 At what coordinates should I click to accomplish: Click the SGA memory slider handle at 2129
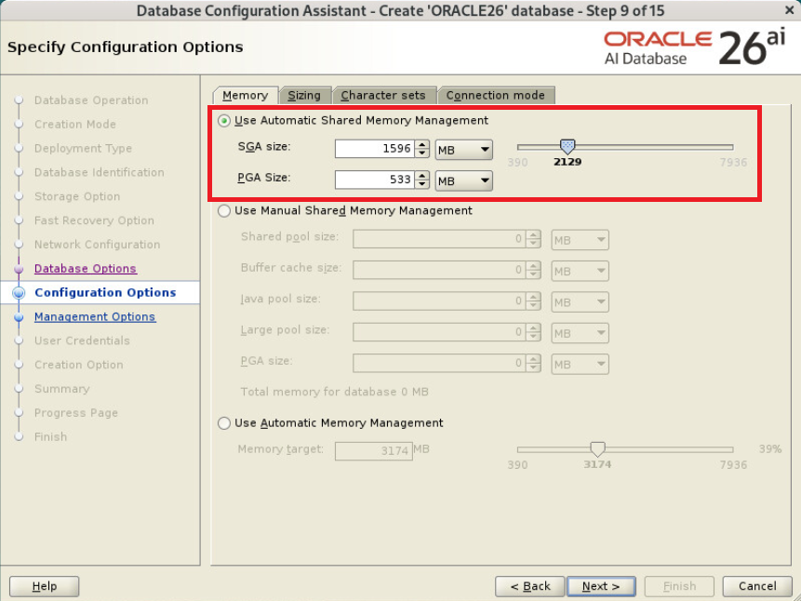(567, 147)
